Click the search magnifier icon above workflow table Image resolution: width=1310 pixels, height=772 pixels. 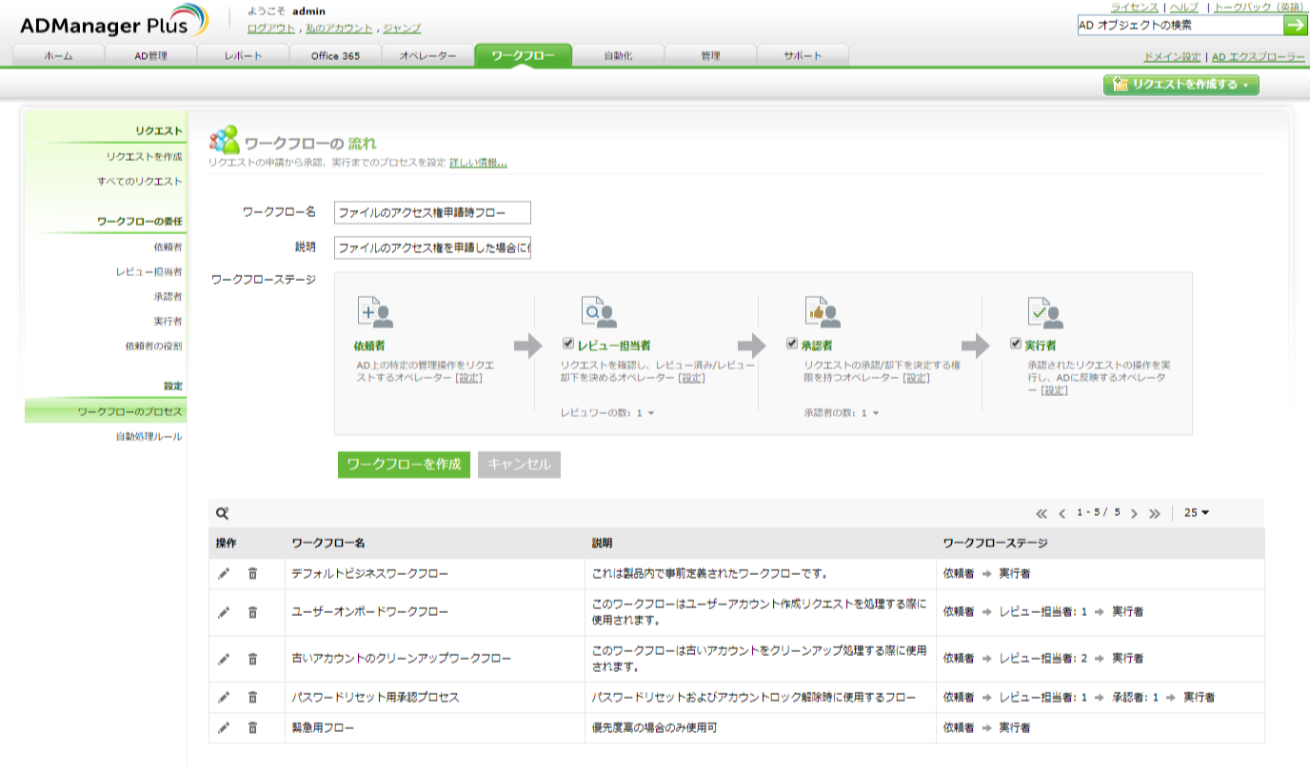pyautogui.click(x=222, y=513)
